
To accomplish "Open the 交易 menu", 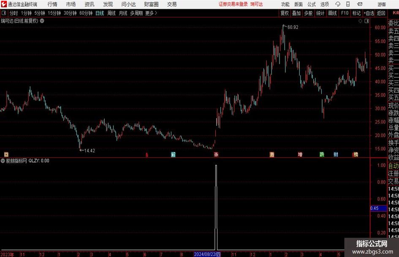I will [x=172, y=4].
